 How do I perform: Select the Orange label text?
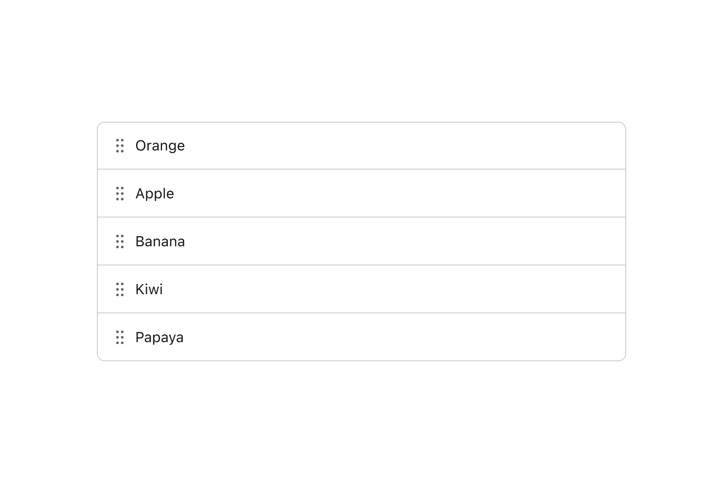tap(160, 146)
